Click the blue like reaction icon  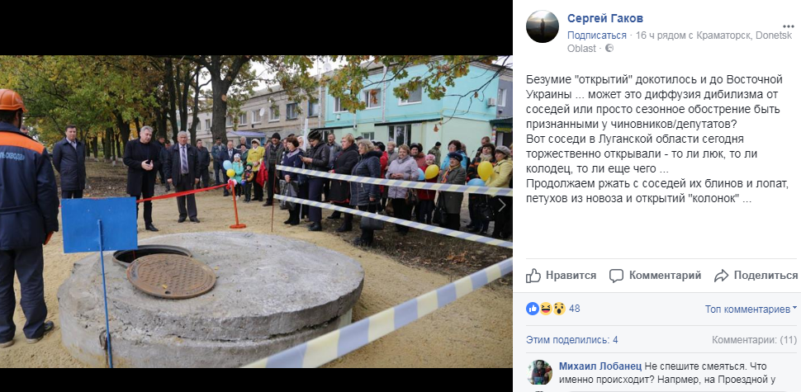point(533,309)
